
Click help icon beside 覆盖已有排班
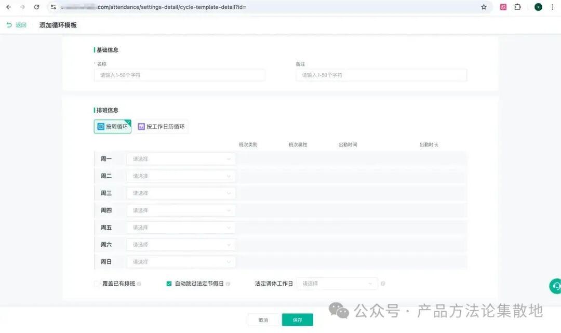(139, 284)
